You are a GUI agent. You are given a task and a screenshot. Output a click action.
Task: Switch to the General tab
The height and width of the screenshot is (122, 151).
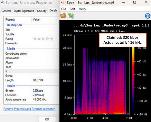pyautogui.click(x=6, y=11)
